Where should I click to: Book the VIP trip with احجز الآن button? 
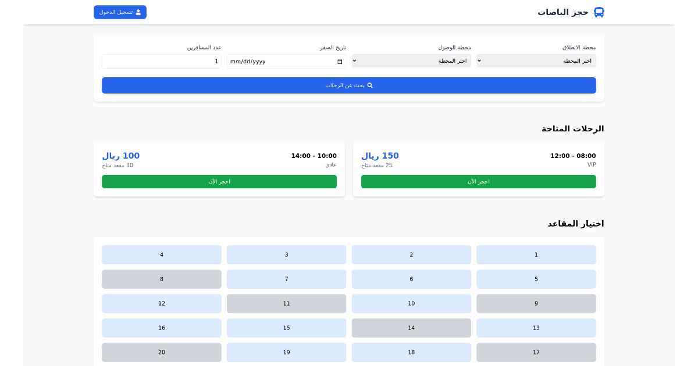point(478,181)
